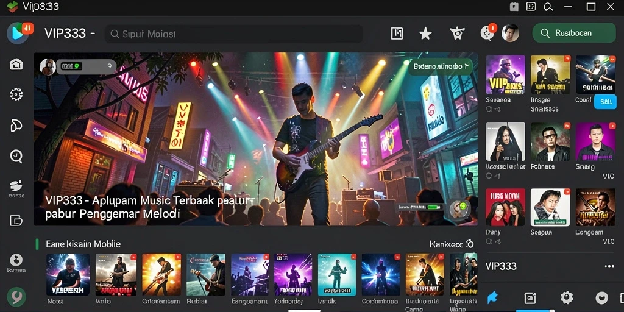Open the Vaio album thumbnail
The height and width of the screenshot is (312, 624).
point(116,274)
